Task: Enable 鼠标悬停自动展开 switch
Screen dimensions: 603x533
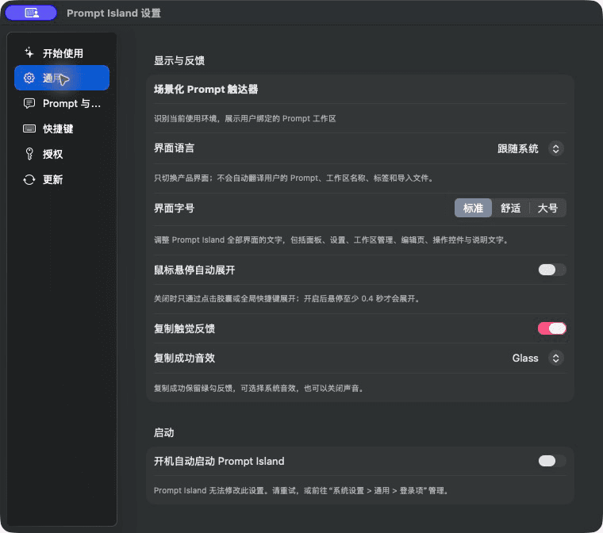Action: (x=552, y=270)
